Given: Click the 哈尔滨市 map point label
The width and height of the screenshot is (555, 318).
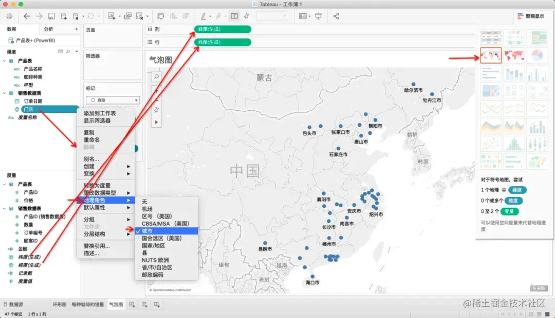Looking at the screenshot, I should point(413,90).
